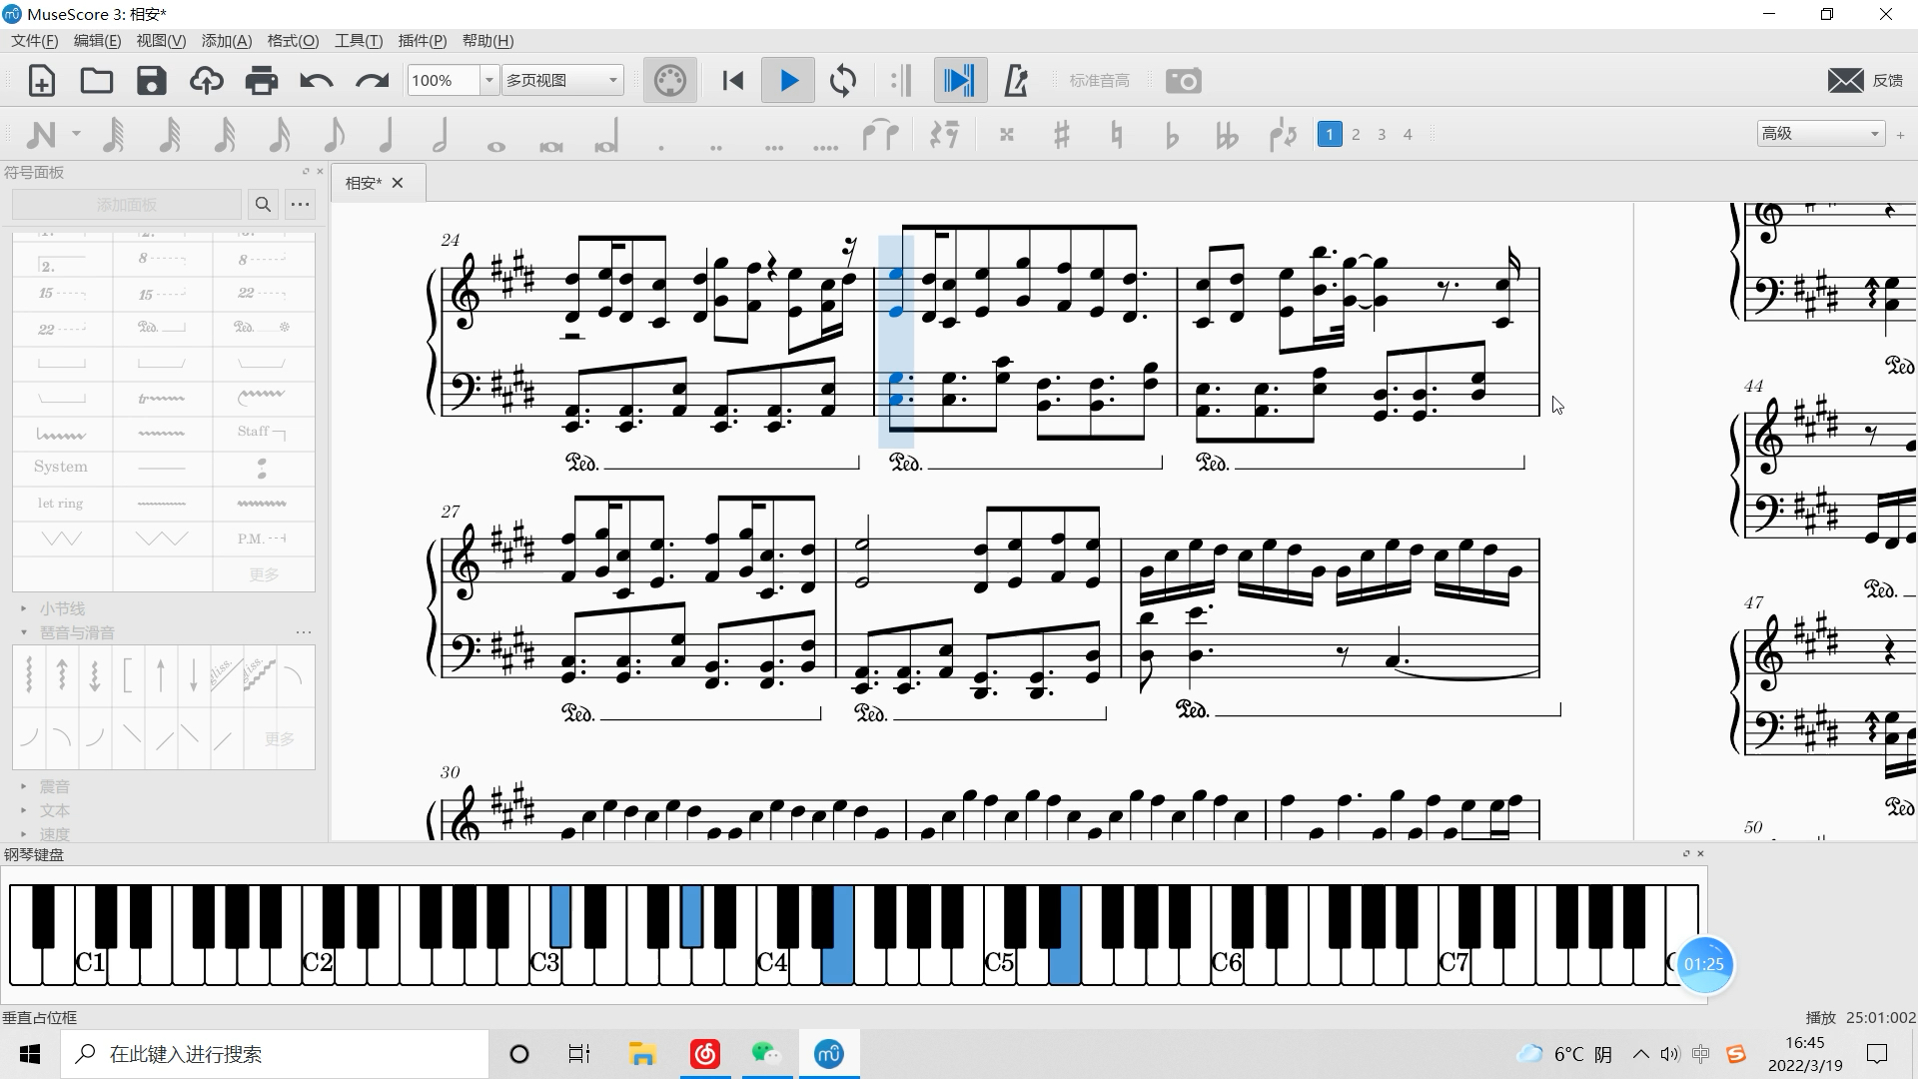Open the 文件(F) menu
1918x1079 pixels.
(35, 41)
